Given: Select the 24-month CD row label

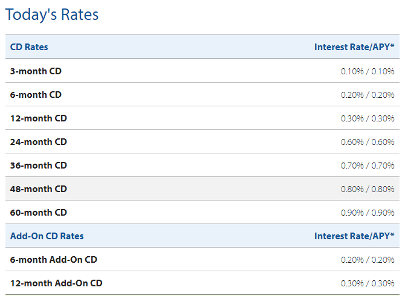Looking at the screenshot, I should [x=39, y=142].
